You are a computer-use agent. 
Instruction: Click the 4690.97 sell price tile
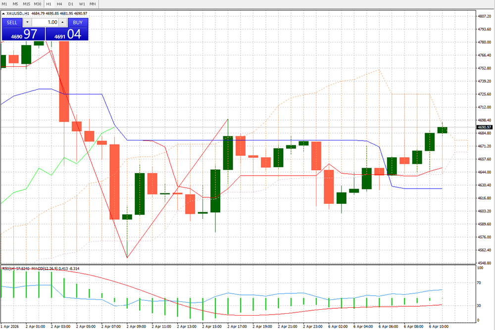click(x=23, y=34)
